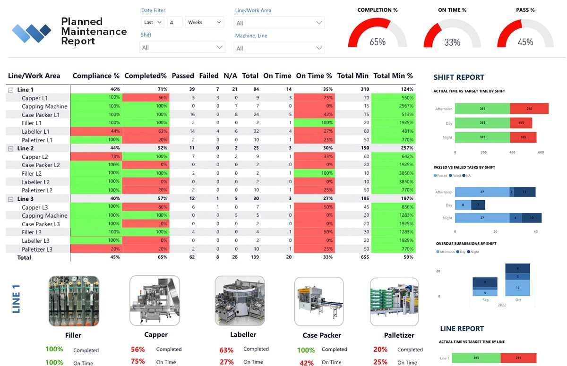Open the Last date filter dropdown

(x=152, y=22)
